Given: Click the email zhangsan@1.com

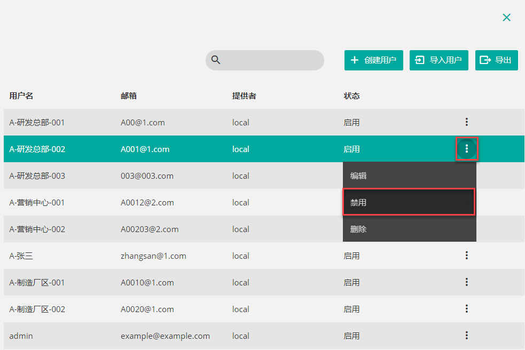Looking at the screenshot, I should coord(153,256).
